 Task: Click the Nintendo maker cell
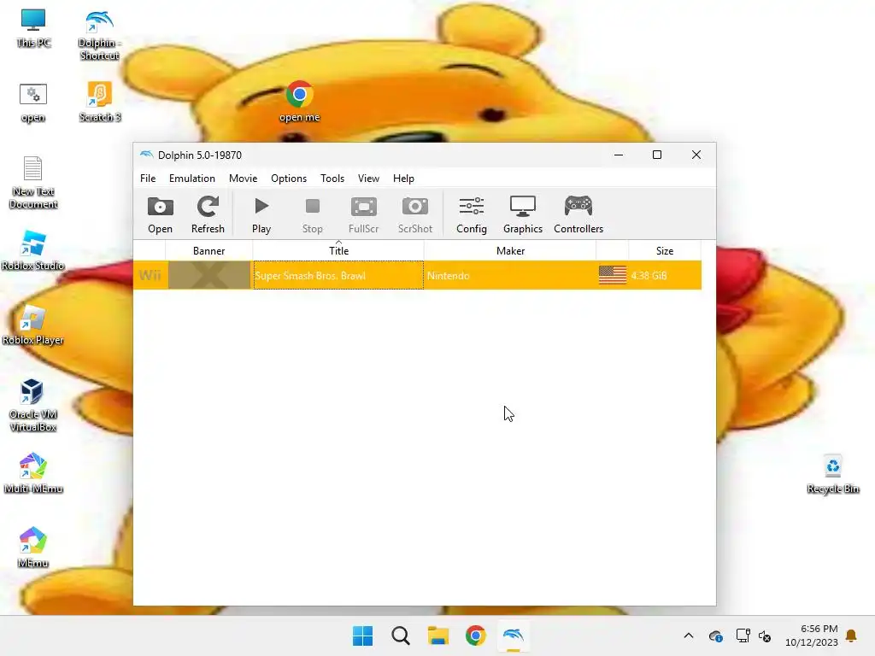coord(510,276)
